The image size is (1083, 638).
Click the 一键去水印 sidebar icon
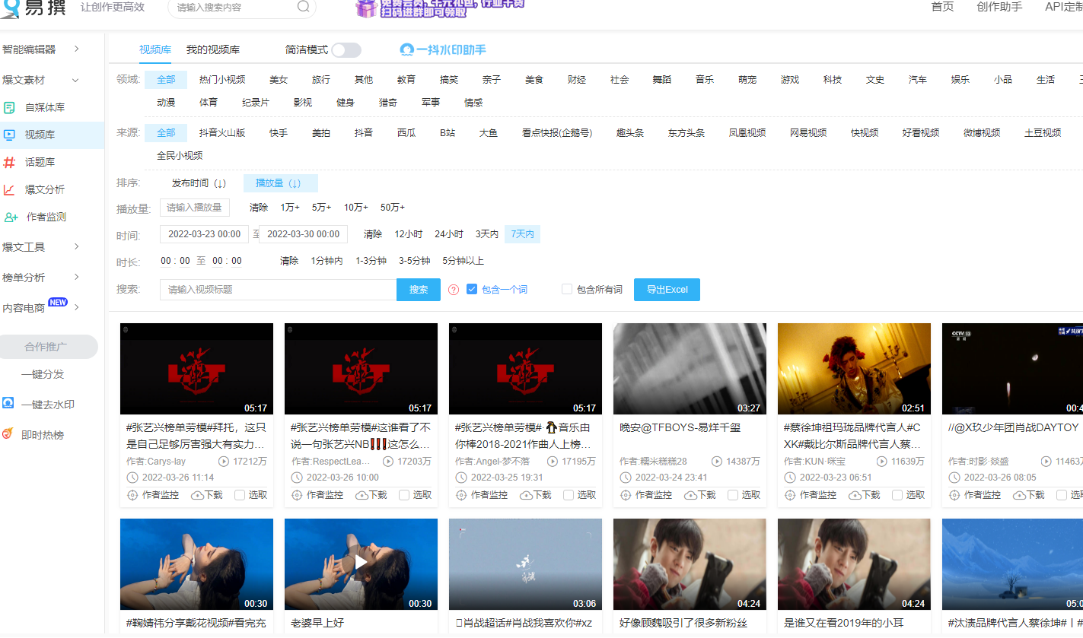tap(8, 404)
